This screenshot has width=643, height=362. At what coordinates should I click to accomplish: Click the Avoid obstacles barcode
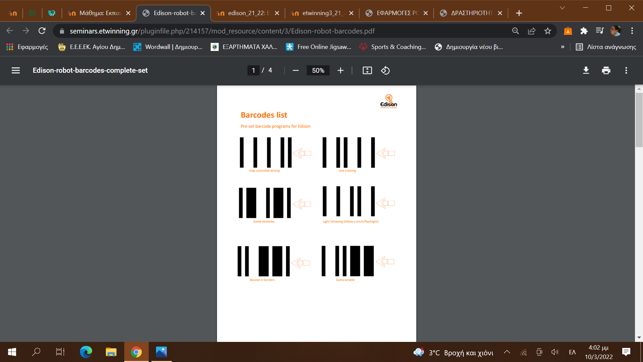point(265,203)
